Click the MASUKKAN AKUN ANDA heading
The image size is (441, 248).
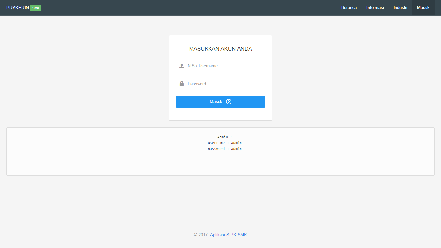221,49
